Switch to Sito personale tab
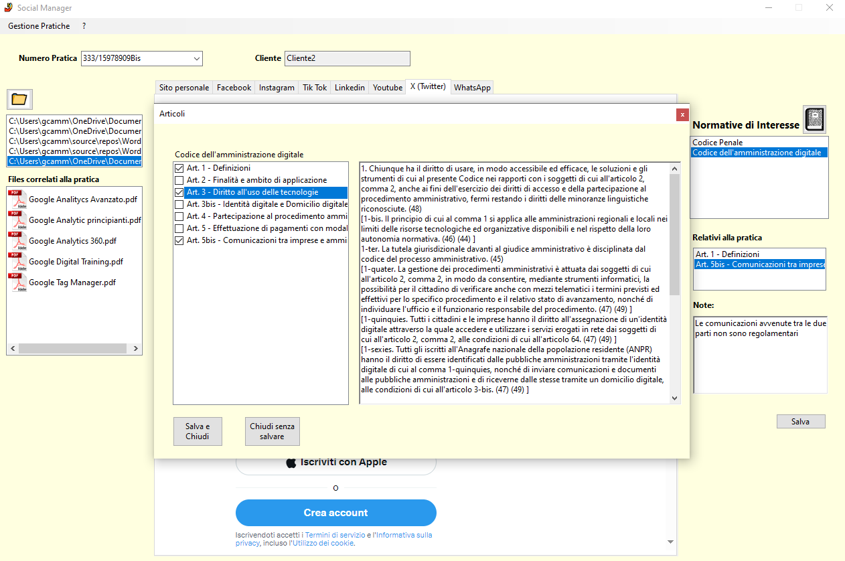The image size is (845, 561). click(184, 88)
